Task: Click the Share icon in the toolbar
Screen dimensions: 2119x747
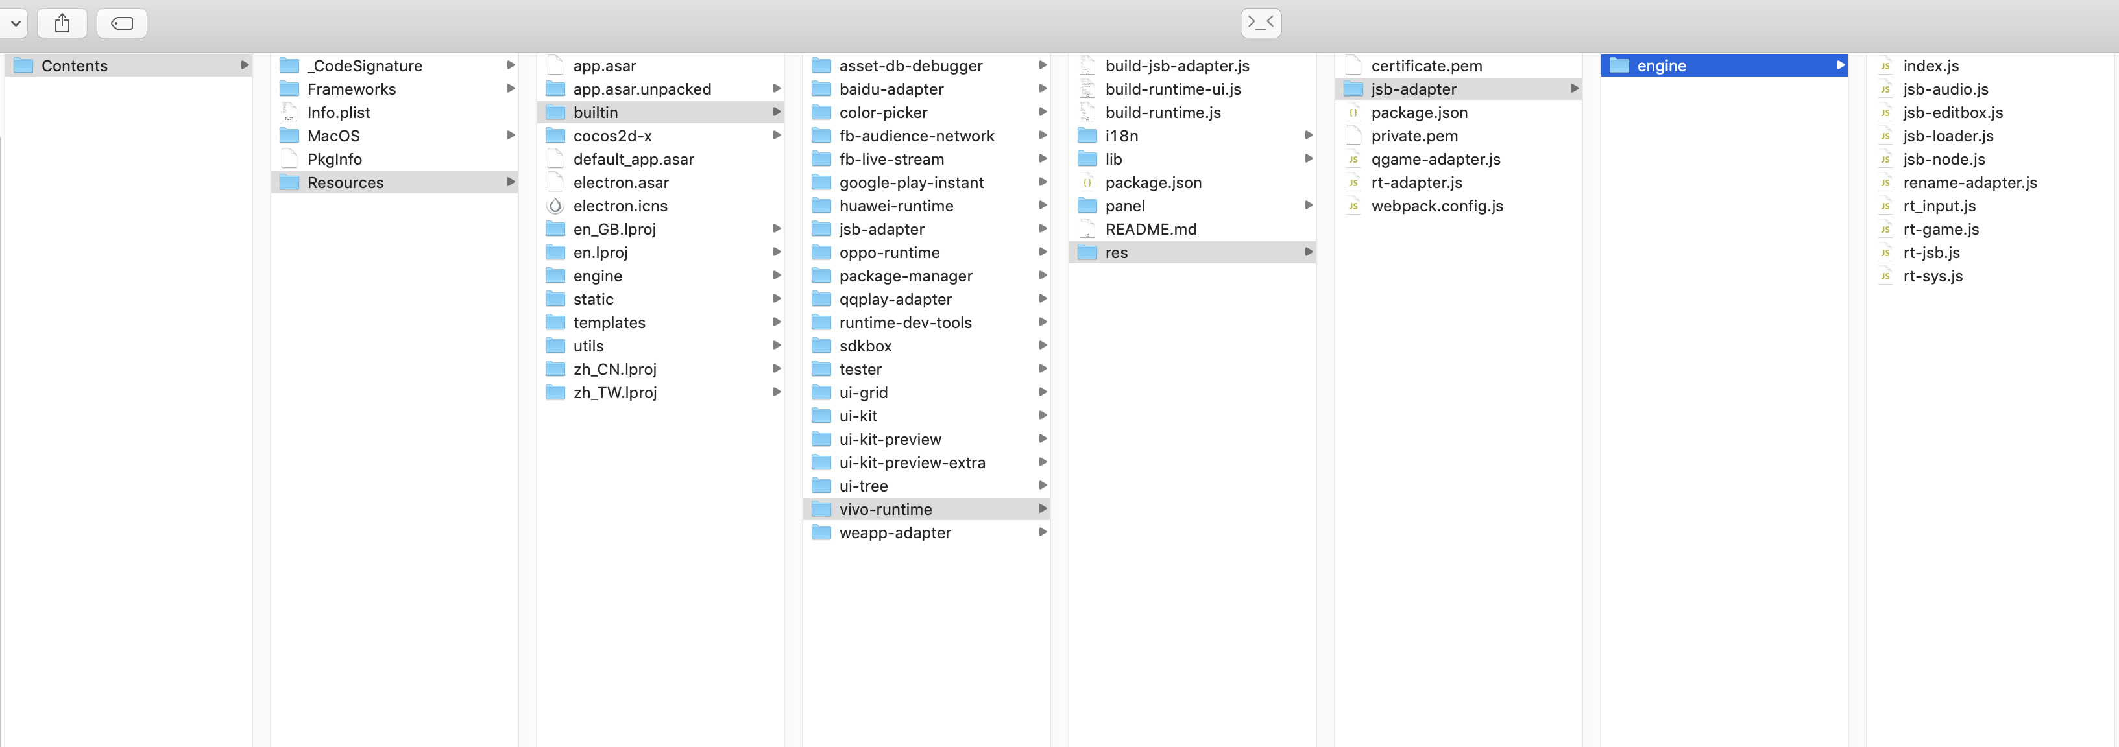Action: pos(62,23)
